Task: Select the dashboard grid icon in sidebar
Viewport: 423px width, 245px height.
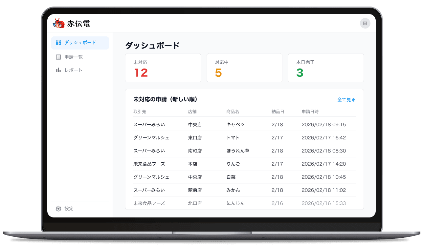Action: [x=59, y=42]
